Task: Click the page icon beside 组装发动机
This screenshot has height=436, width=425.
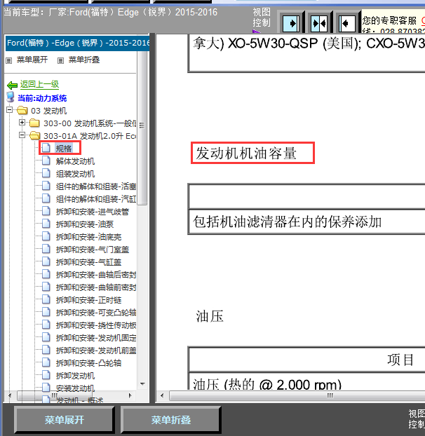Action: click(x=46, y=173)
